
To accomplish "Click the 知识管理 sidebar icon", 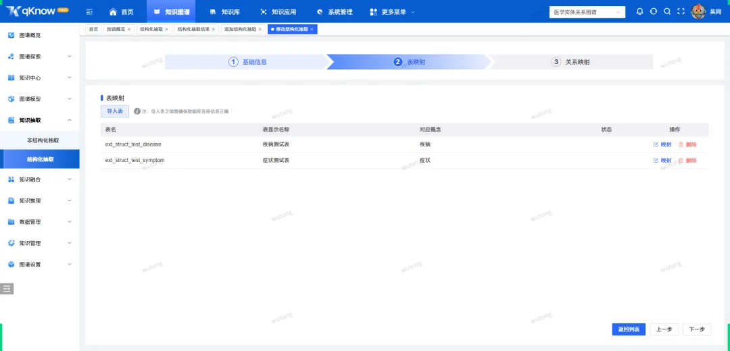I will (x=11, y=243).
